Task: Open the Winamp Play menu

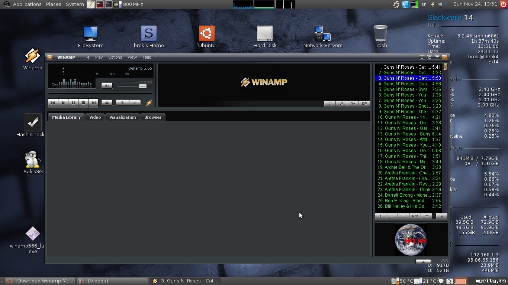Action: (x=99, y=57)
